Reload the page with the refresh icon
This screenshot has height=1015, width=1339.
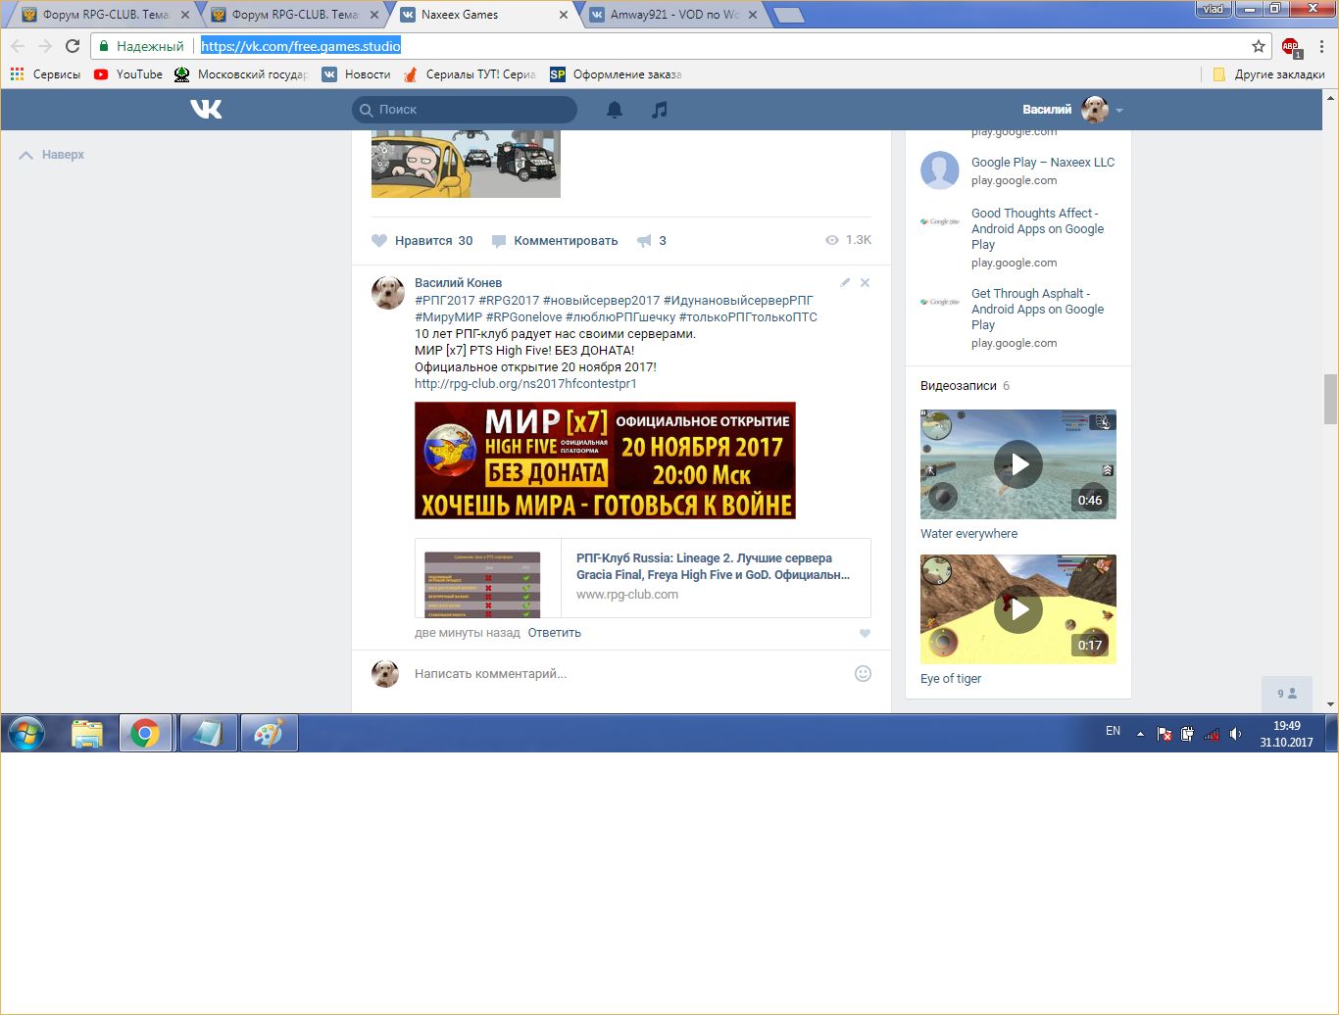(x=73, y=46)
